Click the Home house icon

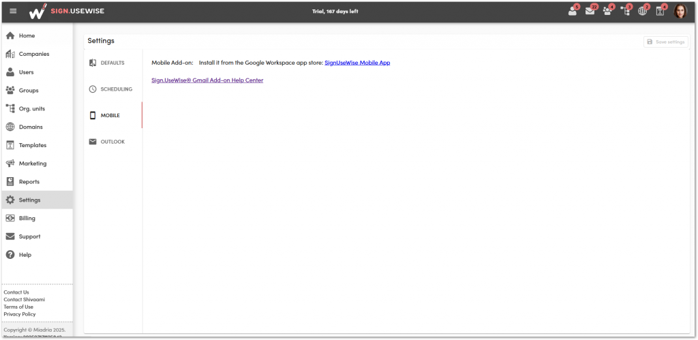pos(10,35)
